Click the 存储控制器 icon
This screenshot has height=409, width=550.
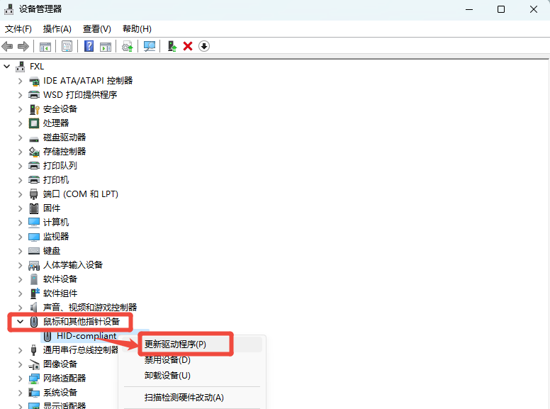point(34,152)
